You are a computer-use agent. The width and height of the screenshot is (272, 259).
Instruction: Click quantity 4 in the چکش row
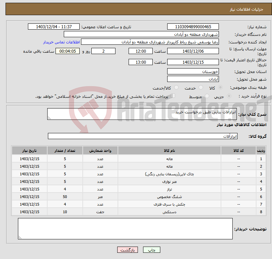pos(65,204)
